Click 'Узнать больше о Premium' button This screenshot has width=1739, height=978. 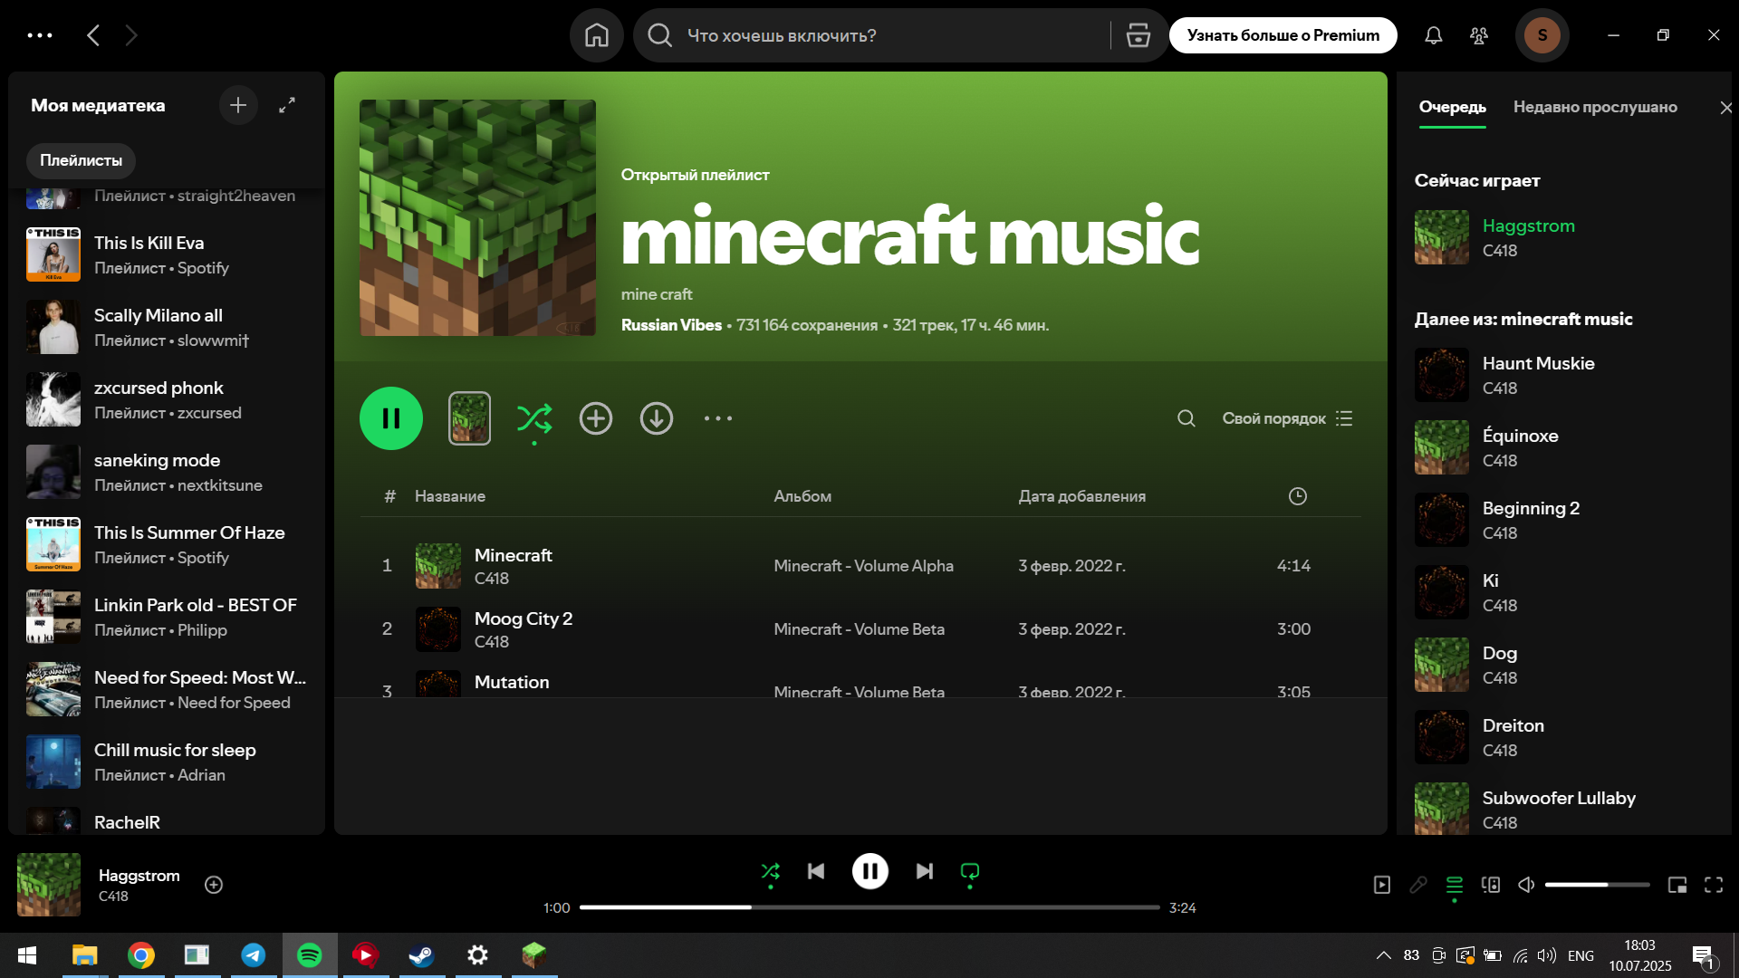click(x=1283, y=35)
